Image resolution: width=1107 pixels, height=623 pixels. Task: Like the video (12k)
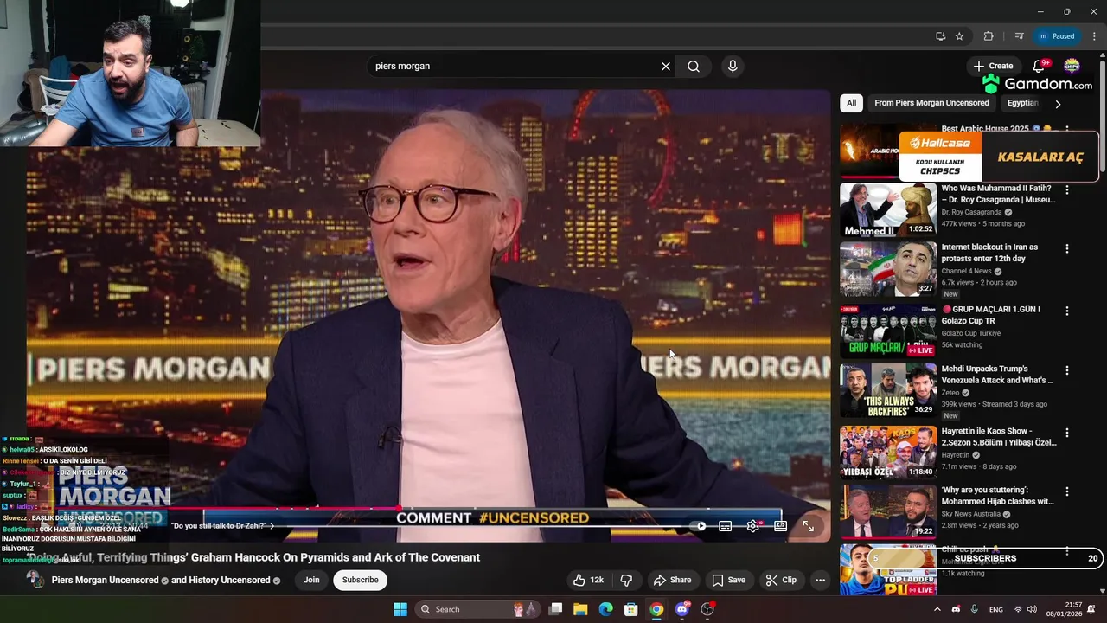pos(588,581)
